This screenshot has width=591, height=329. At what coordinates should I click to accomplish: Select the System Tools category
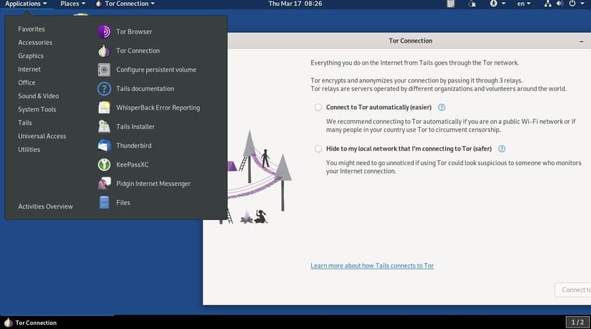(x=37, y=110)
